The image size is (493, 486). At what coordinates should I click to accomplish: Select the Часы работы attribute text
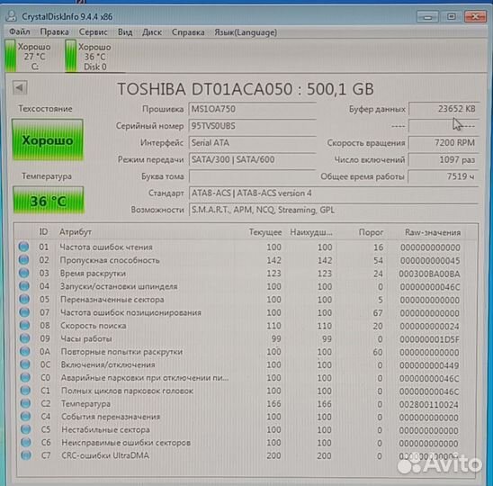[86, 338]
